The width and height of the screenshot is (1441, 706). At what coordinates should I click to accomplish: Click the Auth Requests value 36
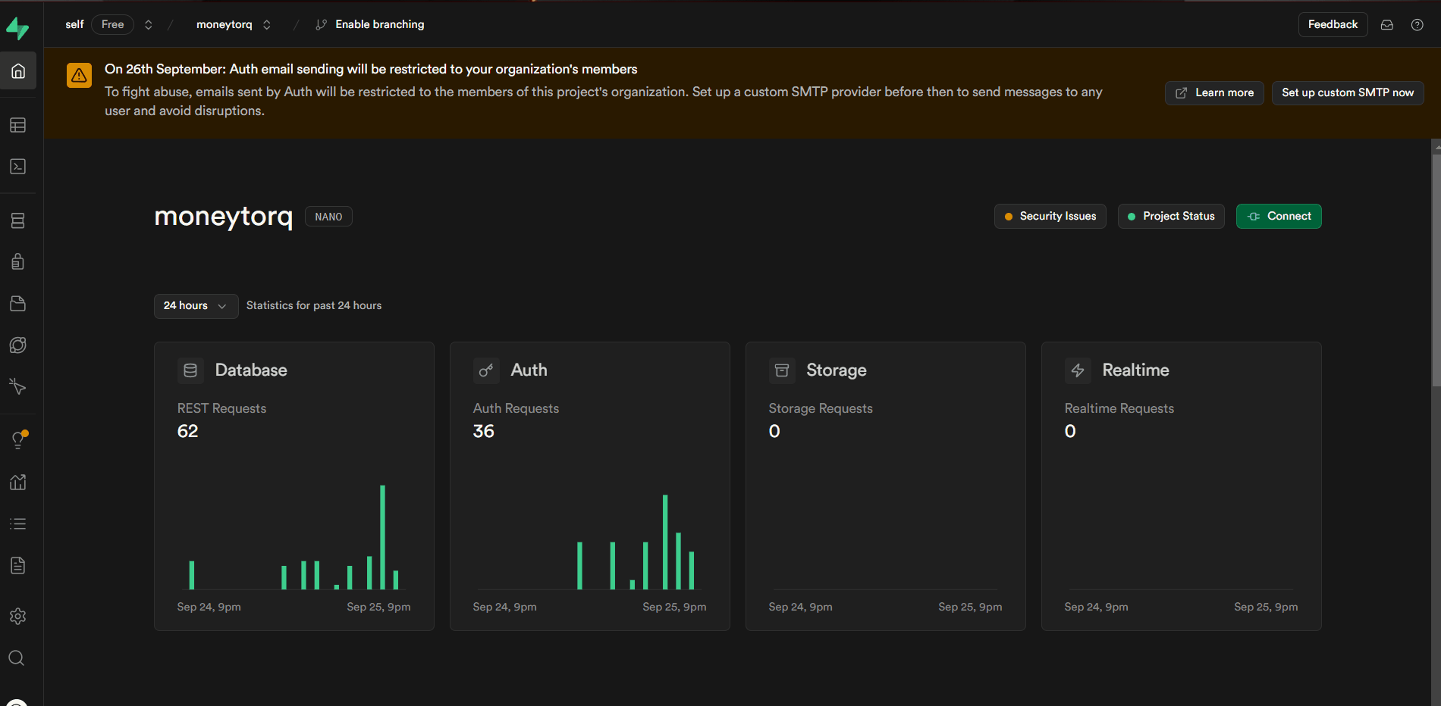pyautogui.click(x=483, y=432)
